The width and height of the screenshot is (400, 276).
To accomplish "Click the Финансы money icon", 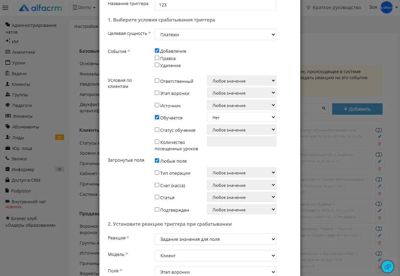I will click(x=8, y=116).
